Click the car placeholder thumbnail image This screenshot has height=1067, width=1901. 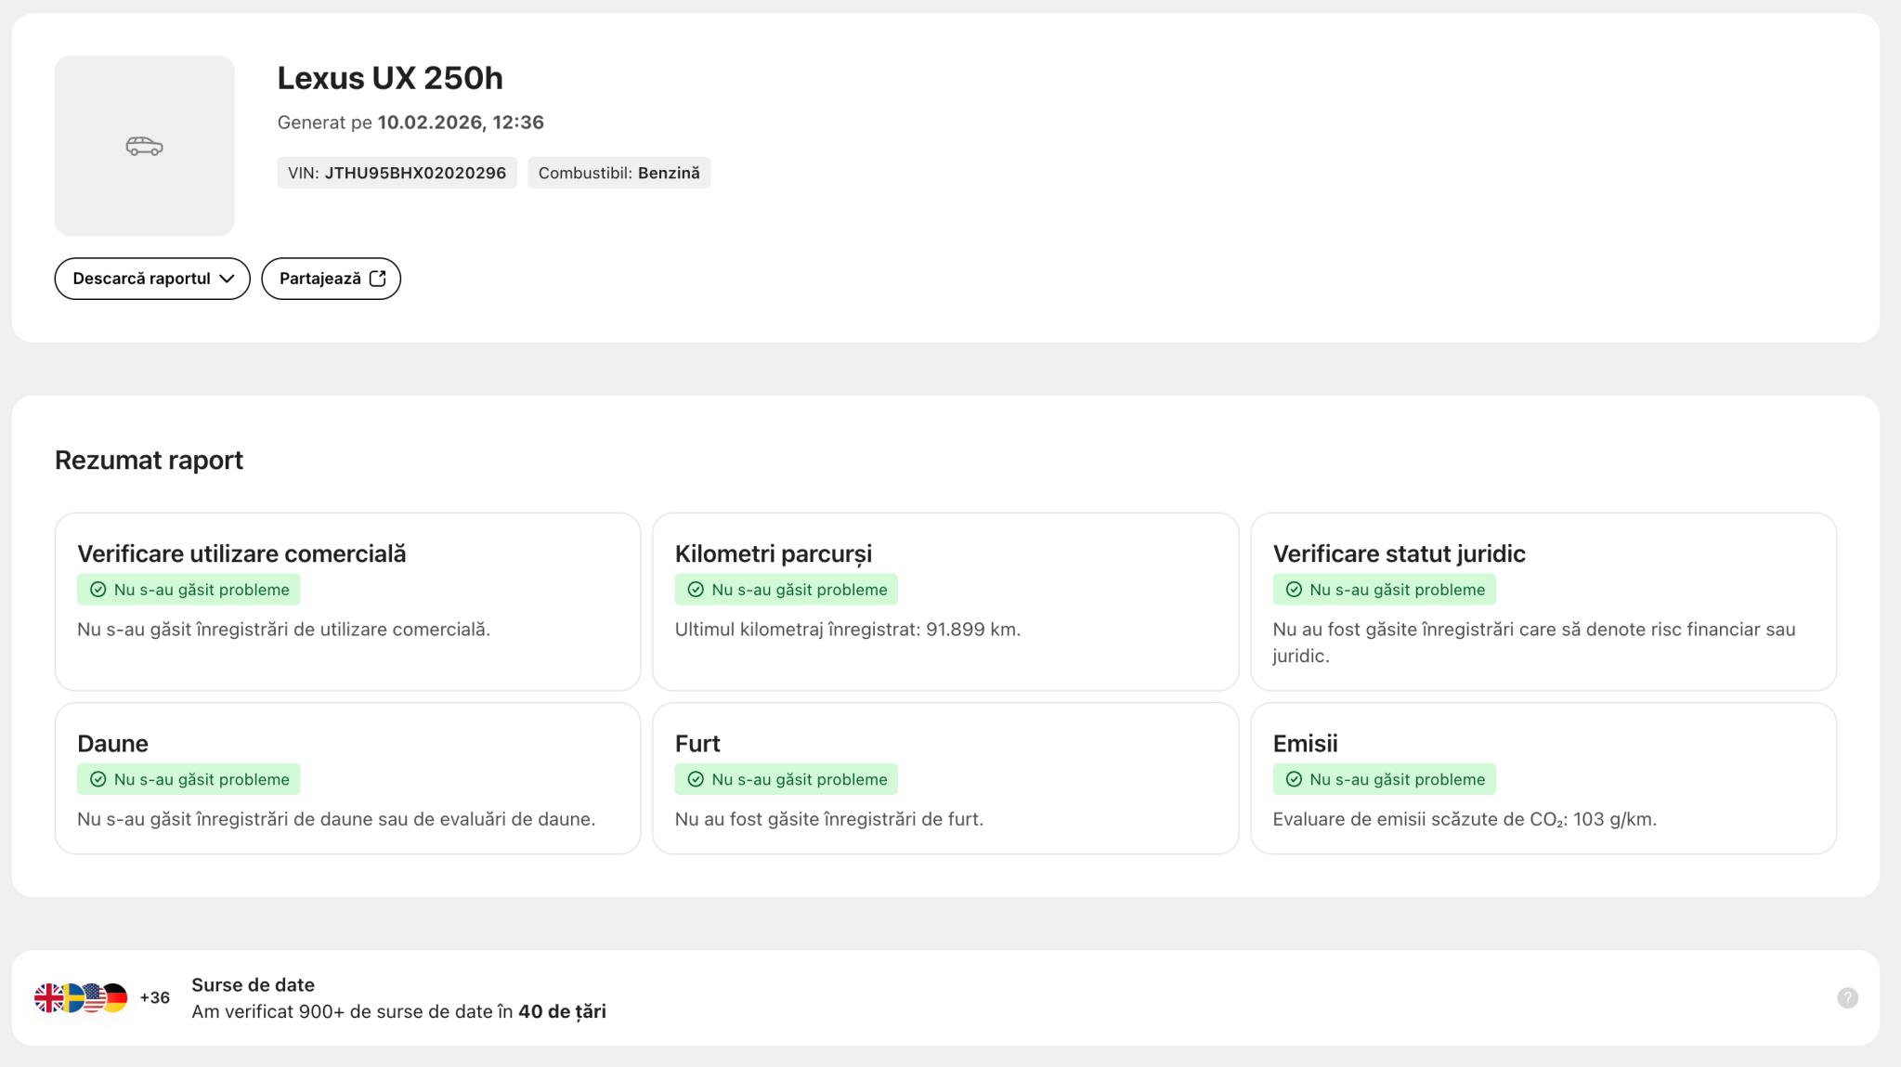tap(144, 146)
